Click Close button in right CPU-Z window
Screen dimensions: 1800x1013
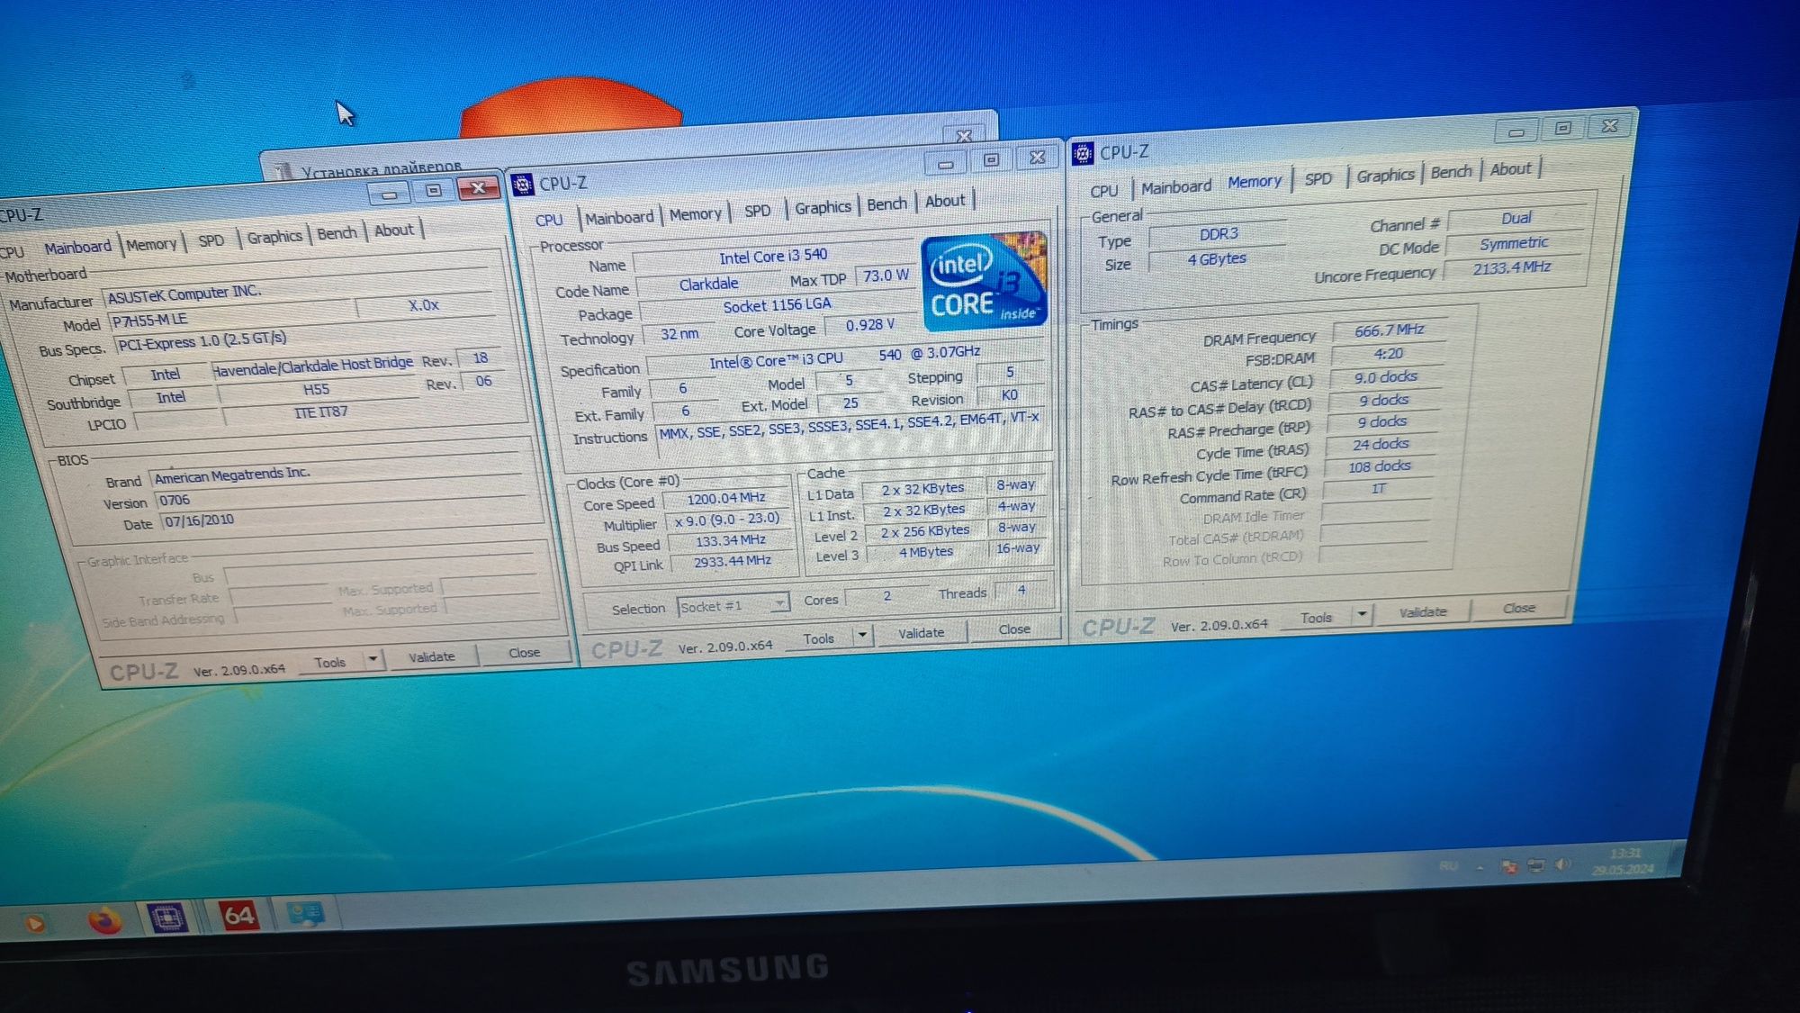tap(1519, 609)
